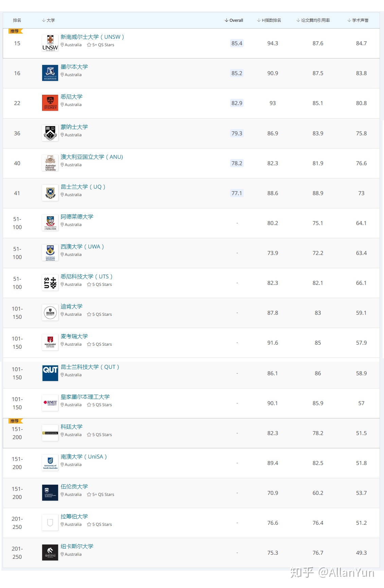Click the UNSW Sydney logo
Viewport: 384px width, 588px height.
(50, 43)
